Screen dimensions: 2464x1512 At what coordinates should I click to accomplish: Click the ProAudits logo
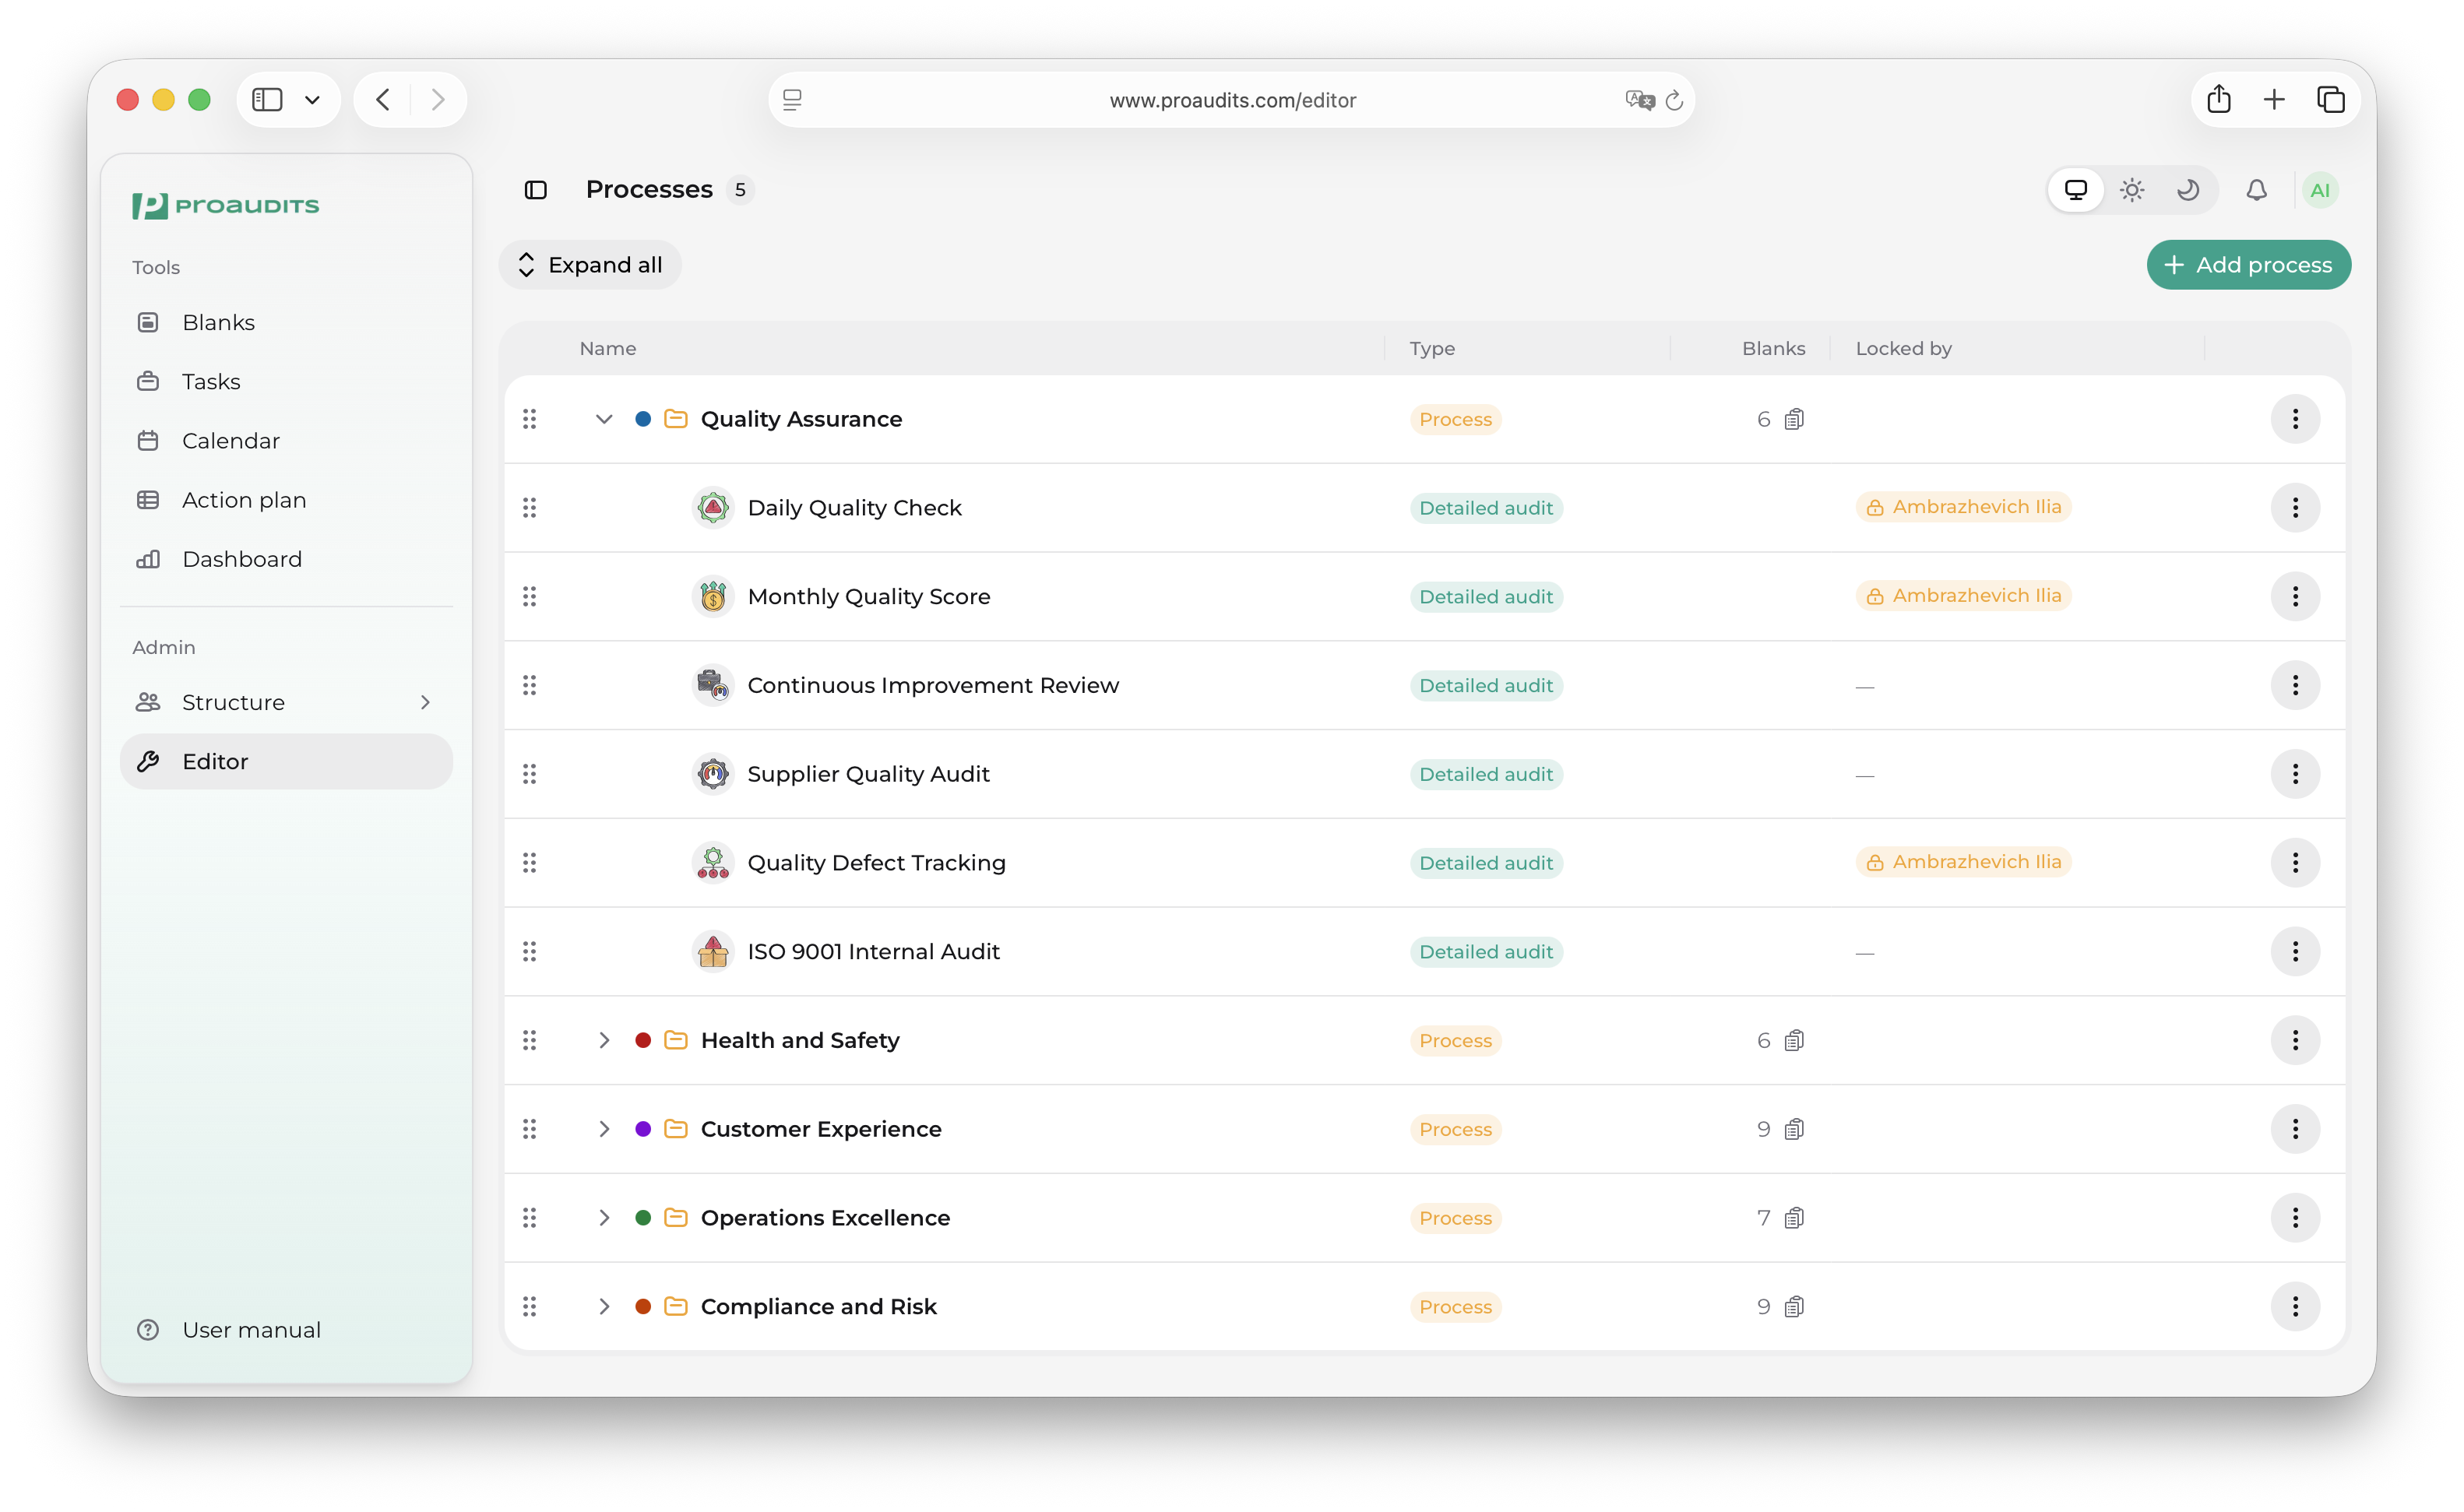225,205
